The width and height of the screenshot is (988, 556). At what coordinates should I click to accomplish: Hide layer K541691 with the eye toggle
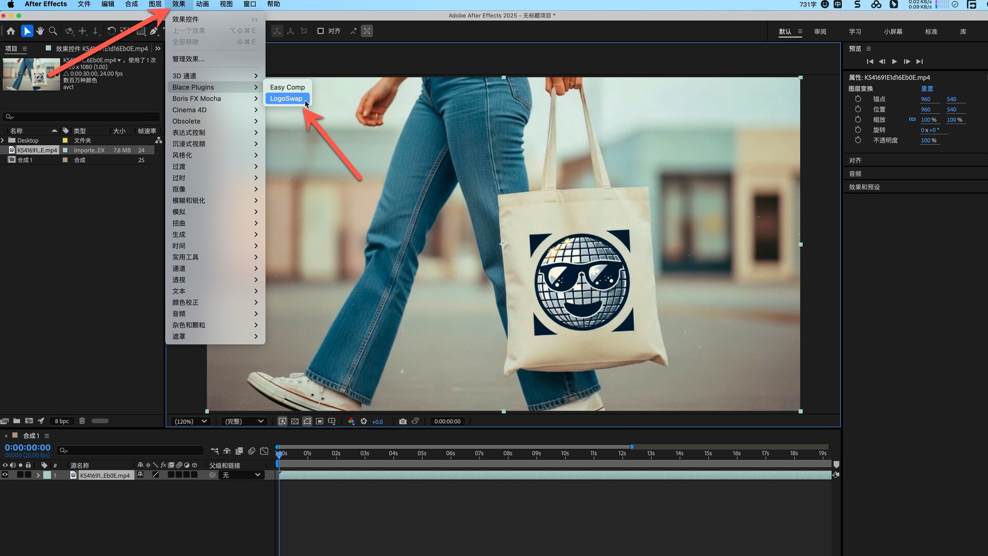pos(5,475)
